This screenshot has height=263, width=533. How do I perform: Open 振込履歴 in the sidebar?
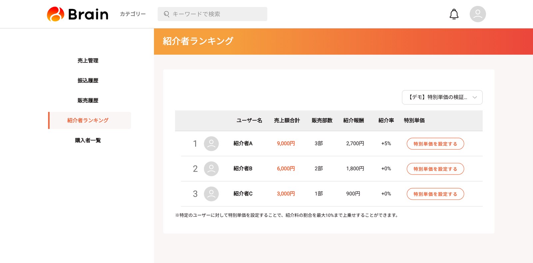pyautogui.click(x=88, y=80)
